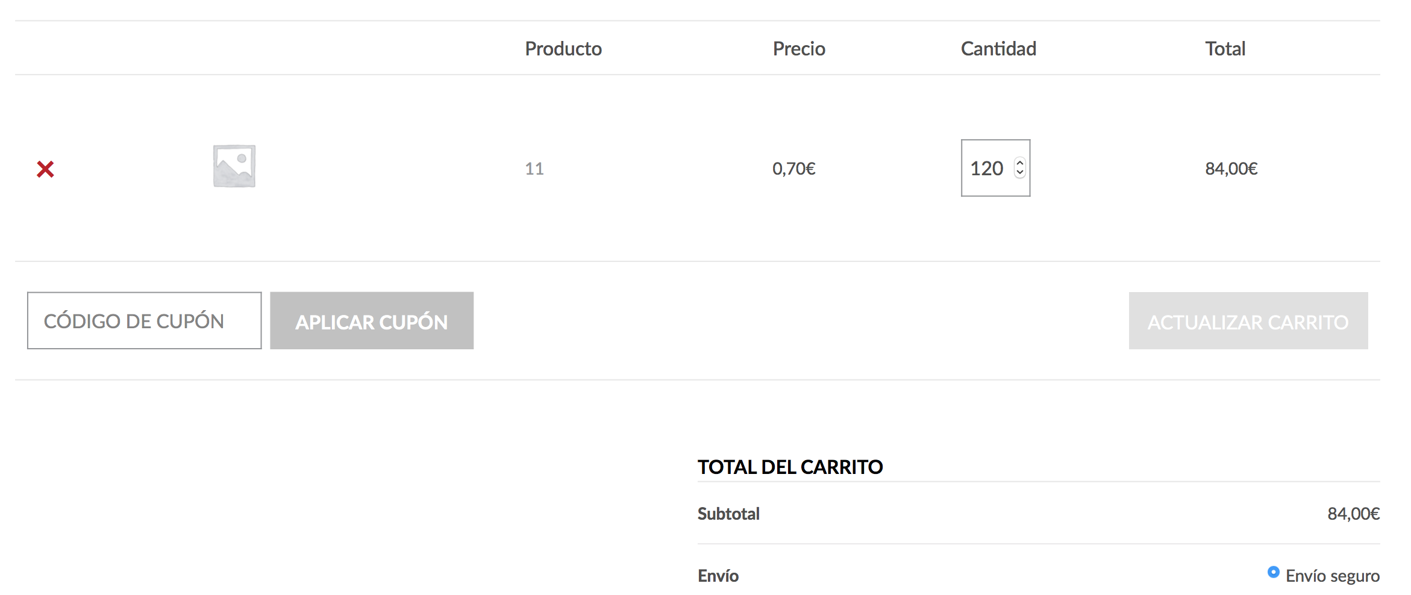Click the 84,00€ amount beside Subtotal
This screenshot has width=1411, height=595.
pyautogui.click(x=1353, y=514)
